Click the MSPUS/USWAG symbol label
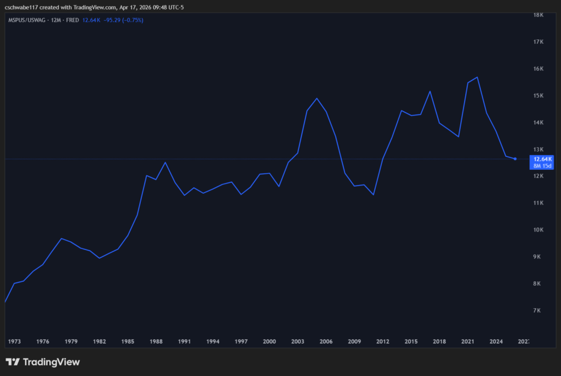This screenshot has width=561, height=376. [x=25, y=20]
